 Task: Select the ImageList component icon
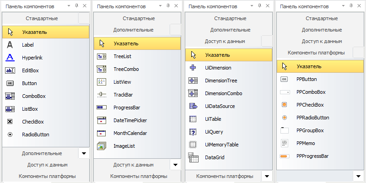[x=102, y=146]
